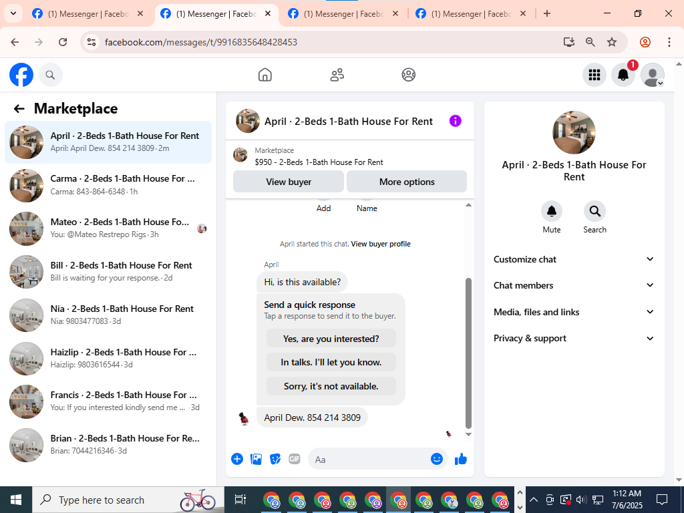Open Chrome zoom magnifier in address bar

click(x=590, y=42)
